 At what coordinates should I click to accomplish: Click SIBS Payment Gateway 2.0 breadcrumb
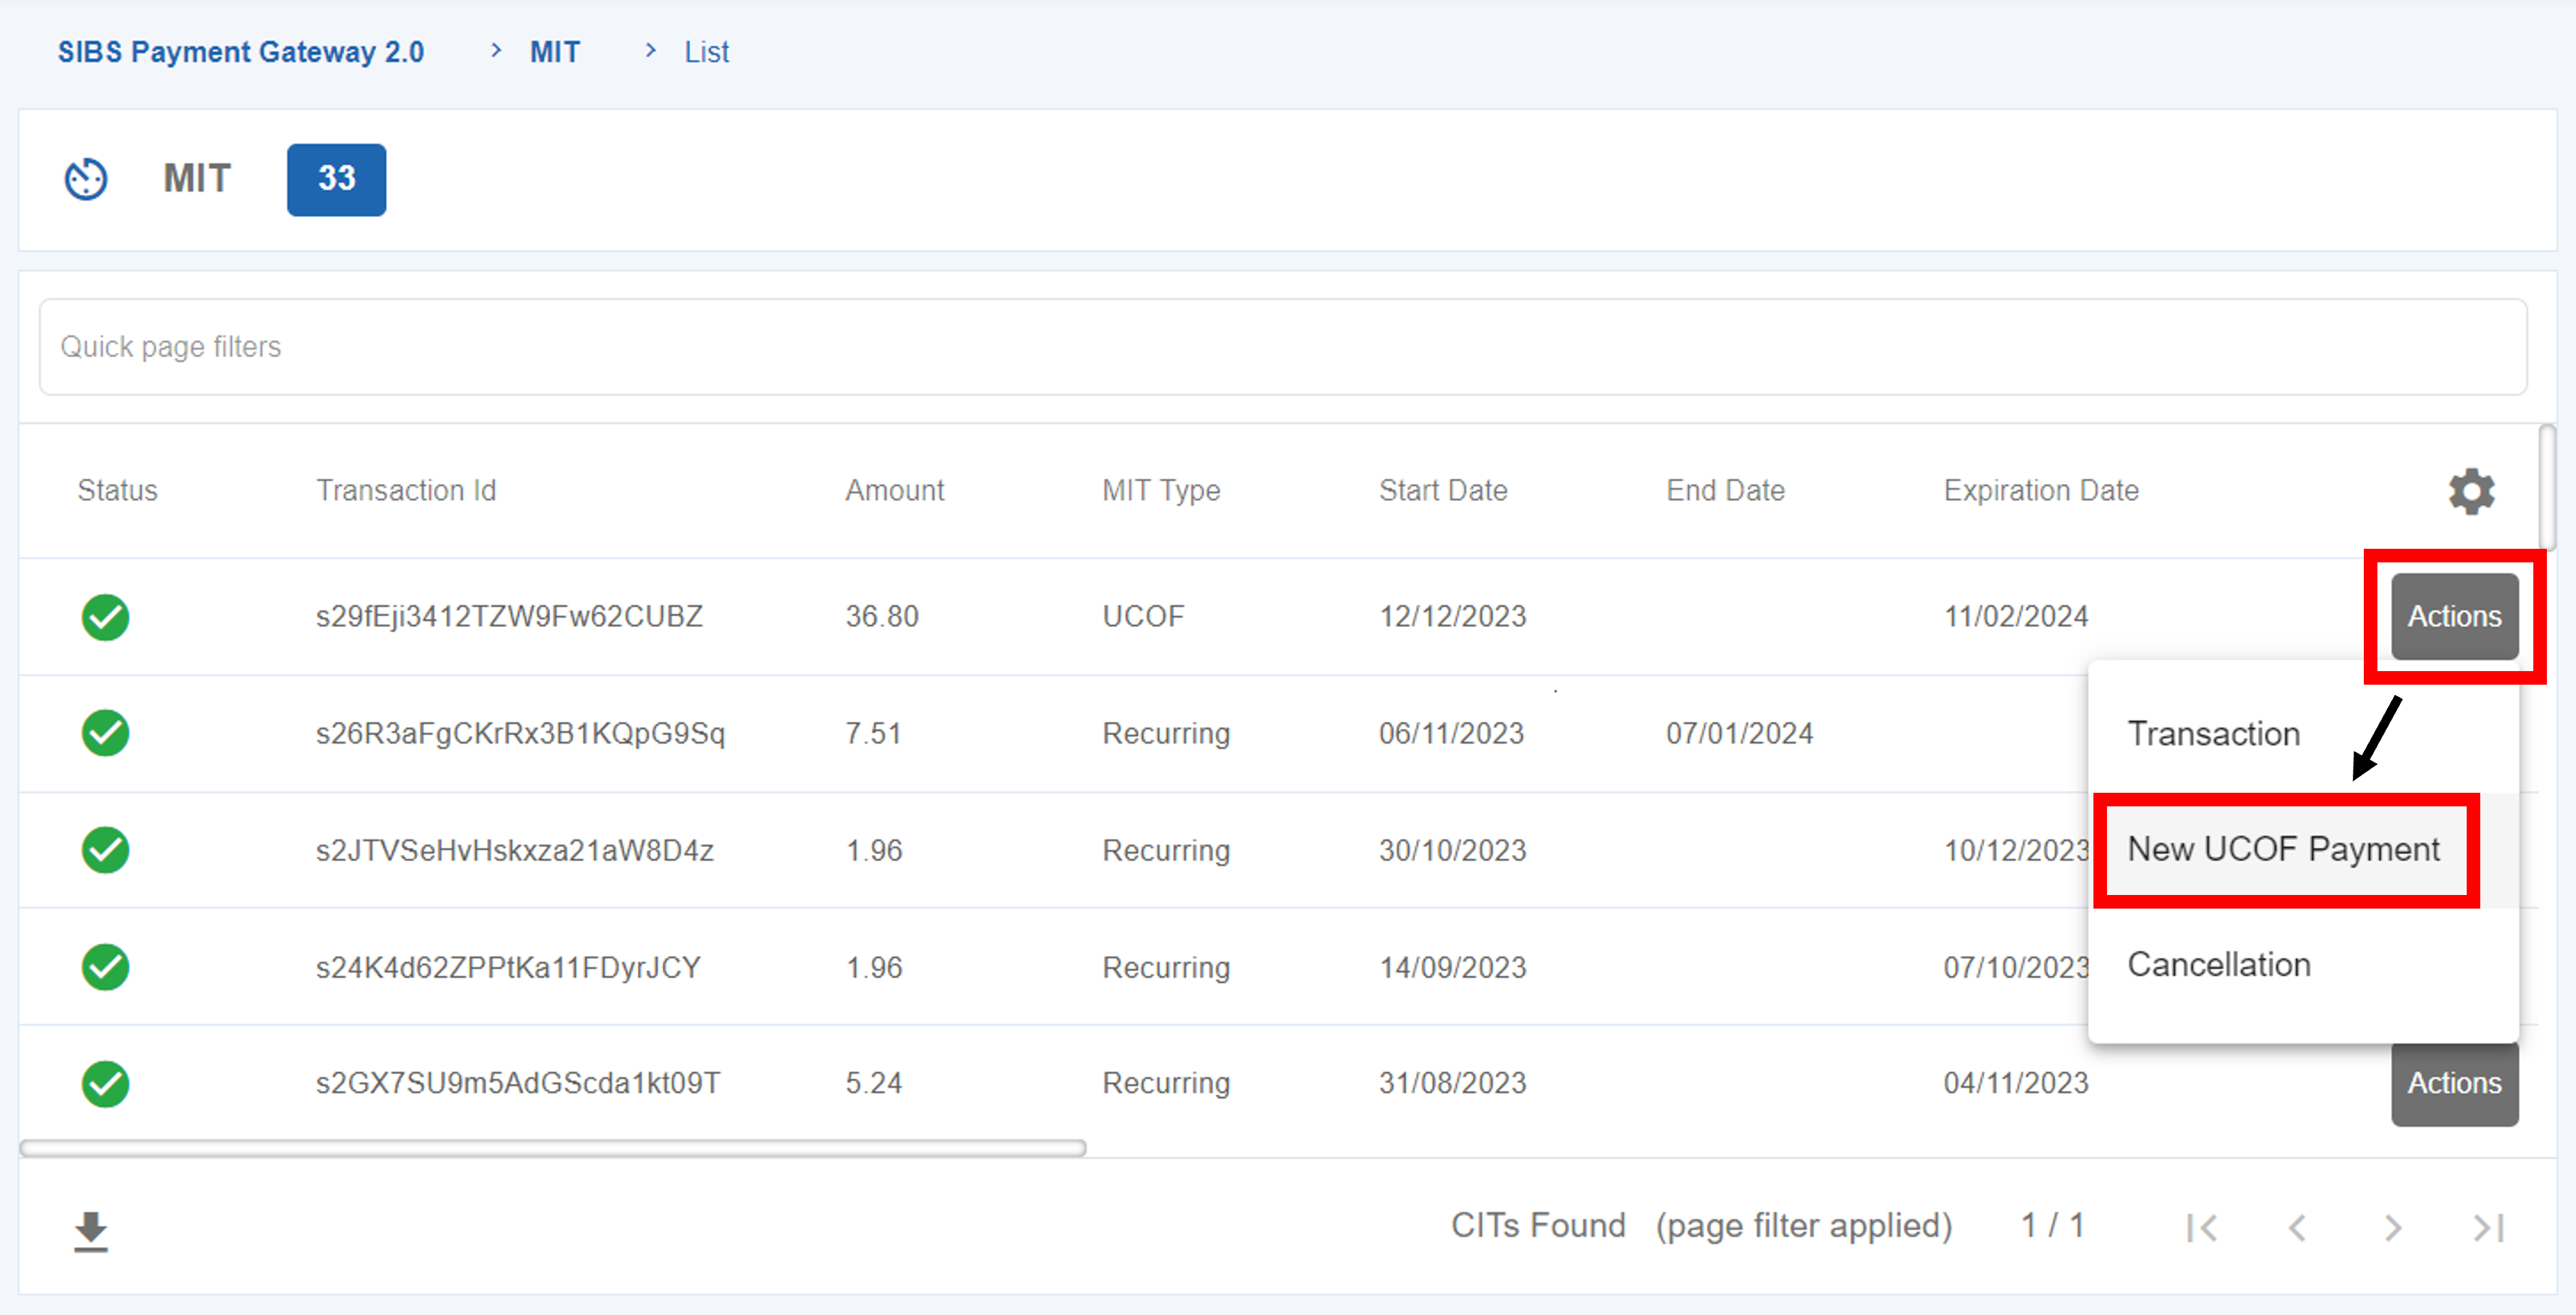click(241, 52)
